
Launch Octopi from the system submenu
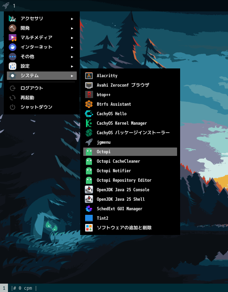(130, 152)
